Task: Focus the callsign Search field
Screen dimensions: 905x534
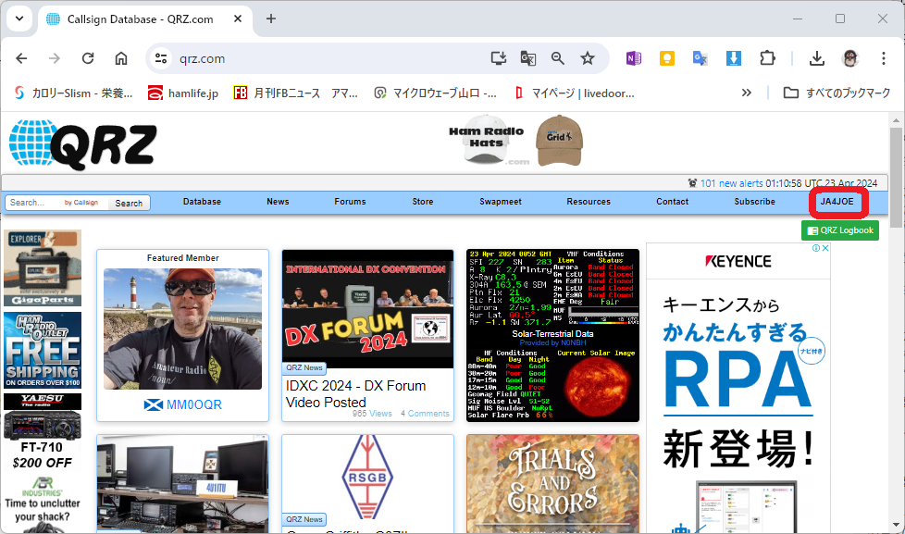Action: (x=33, y=203)
